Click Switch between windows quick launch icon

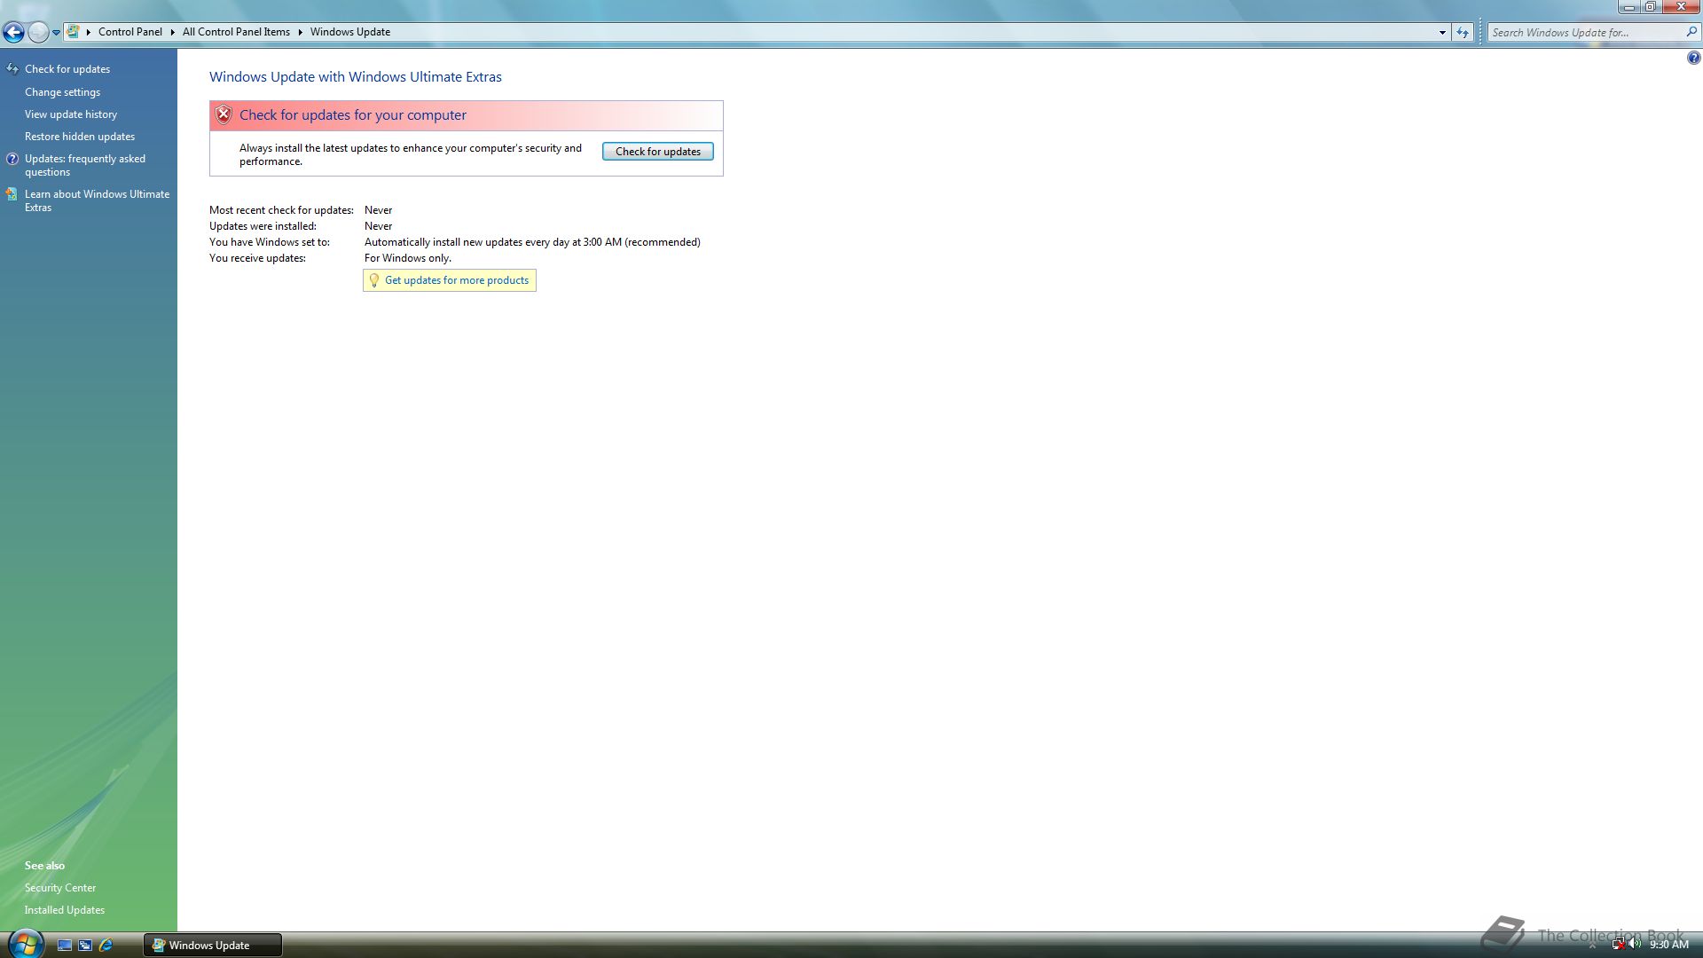coord(85,946)
